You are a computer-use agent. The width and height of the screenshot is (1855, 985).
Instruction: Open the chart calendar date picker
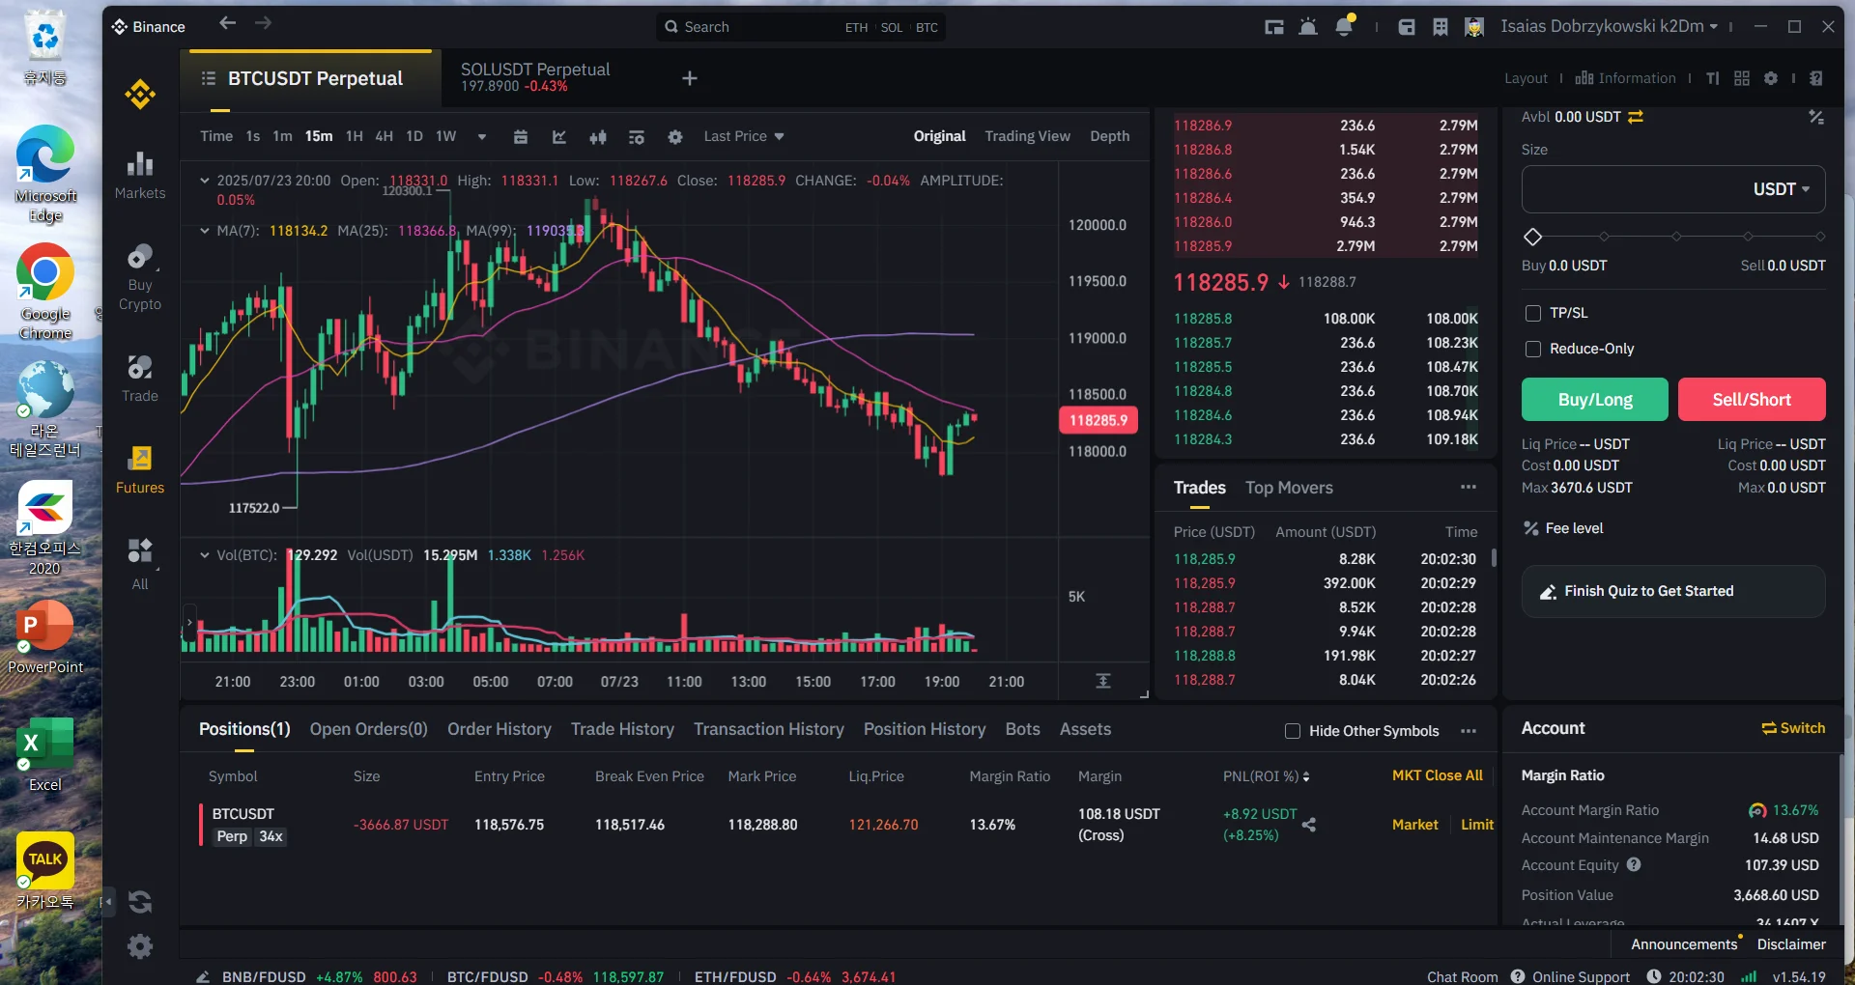tap(521, 137)
